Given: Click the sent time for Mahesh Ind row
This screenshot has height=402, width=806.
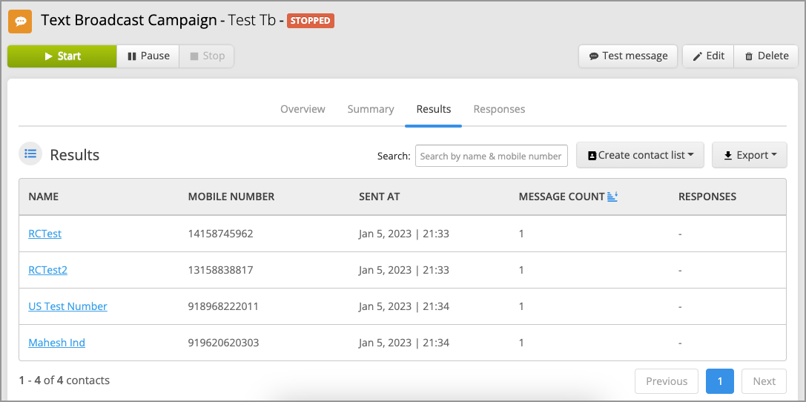Looking at the screenshot, I should point(404,342).
